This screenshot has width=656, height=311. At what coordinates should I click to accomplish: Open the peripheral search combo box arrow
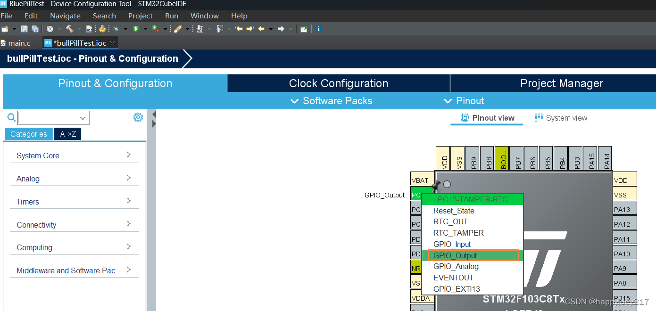(83, 118)
